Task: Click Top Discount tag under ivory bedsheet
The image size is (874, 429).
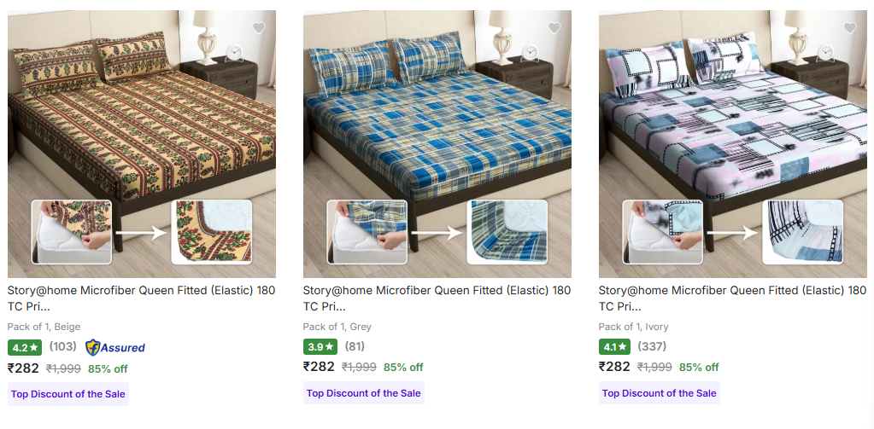Action: point(660,393)
